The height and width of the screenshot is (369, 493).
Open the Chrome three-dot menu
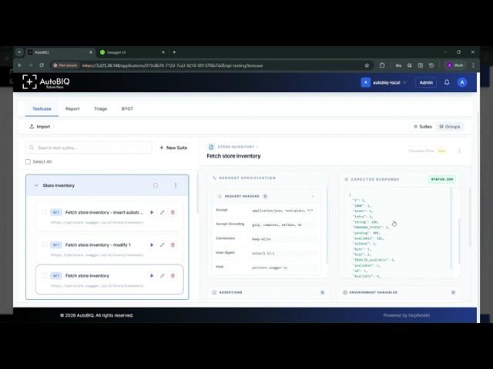click(x=473, y=65)
